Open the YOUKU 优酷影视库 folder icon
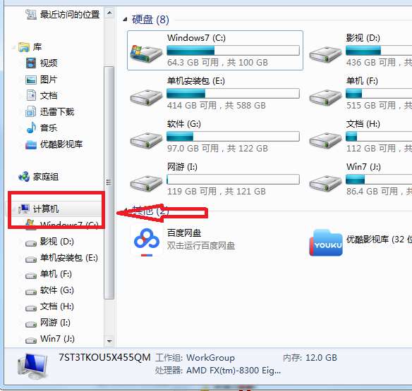412x391 pixels. pos(326,243)
